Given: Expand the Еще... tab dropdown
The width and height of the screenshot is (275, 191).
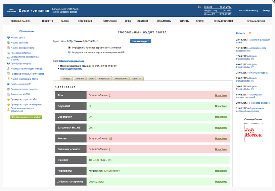Looking at the screenshot, I should click(137, 79).
